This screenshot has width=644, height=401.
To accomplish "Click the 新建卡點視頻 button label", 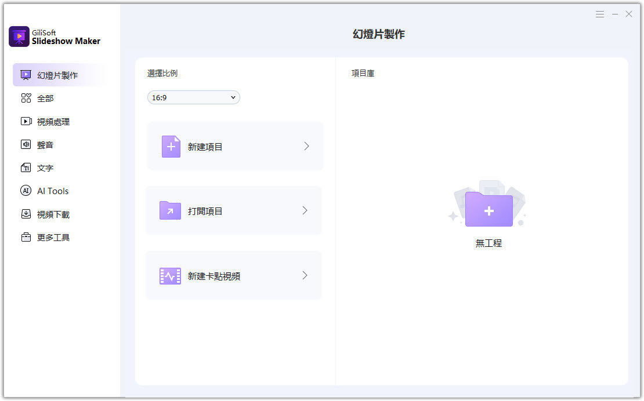I will tap(214, 276).
